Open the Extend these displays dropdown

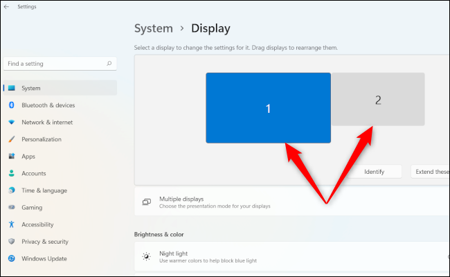coord(431,172)
